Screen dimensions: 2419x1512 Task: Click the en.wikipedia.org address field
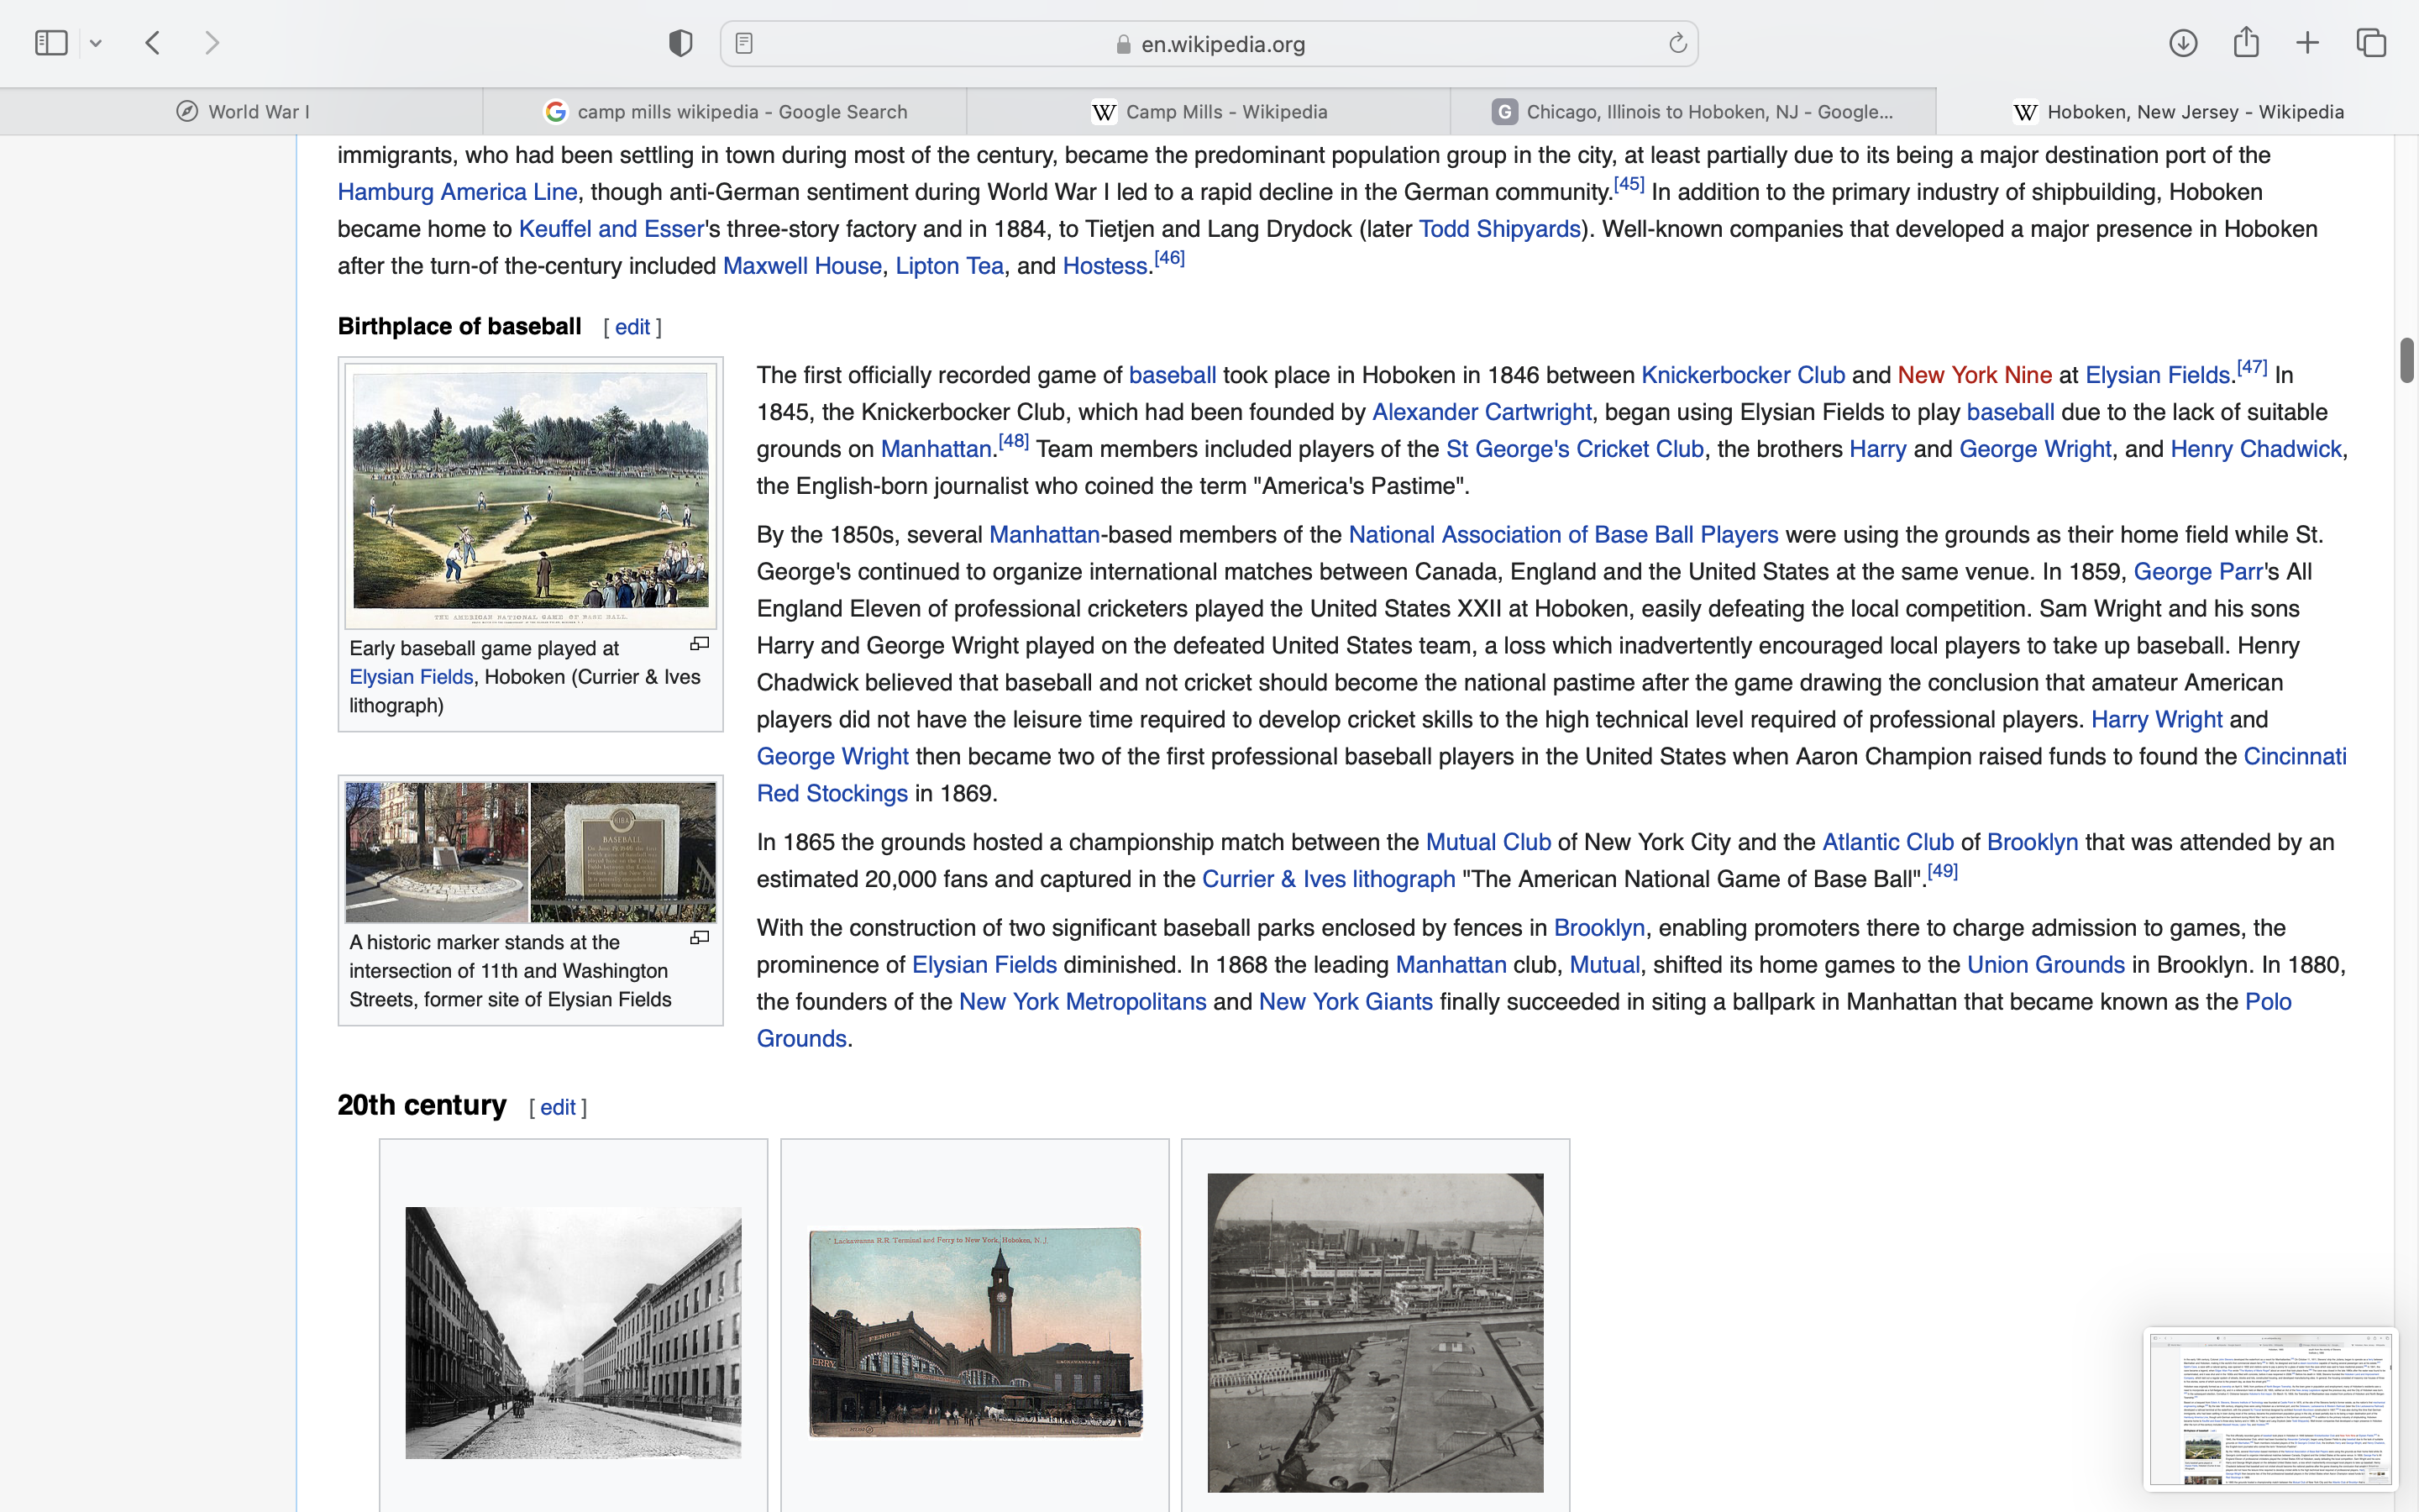pos(1221,44)
